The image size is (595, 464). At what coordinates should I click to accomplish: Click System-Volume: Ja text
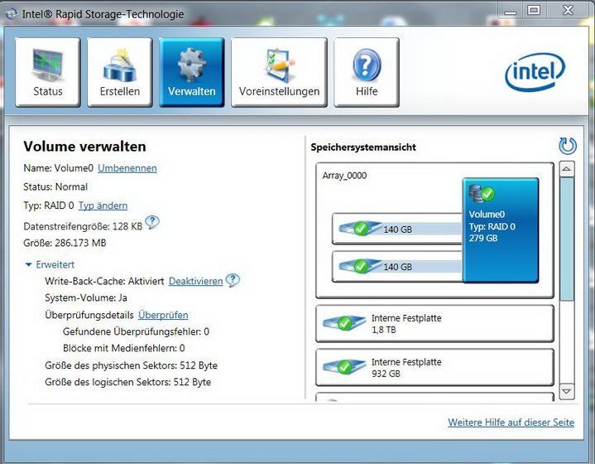coord(86,298)
